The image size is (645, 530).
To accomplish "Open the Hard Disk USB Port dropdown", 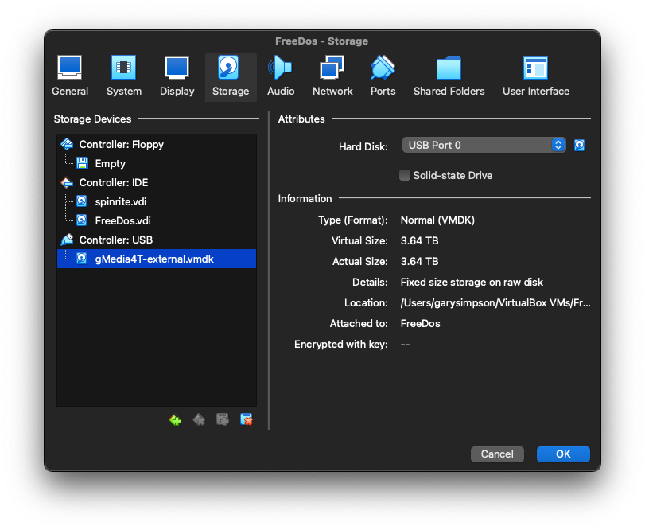I will (484, 145).
